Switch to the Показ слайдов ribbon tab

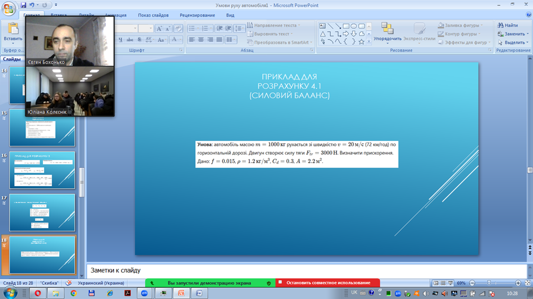(x=153, y=15)
